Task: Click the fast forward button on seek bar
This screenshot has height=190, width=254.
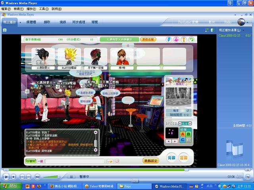Action: [x=248, y=170]
